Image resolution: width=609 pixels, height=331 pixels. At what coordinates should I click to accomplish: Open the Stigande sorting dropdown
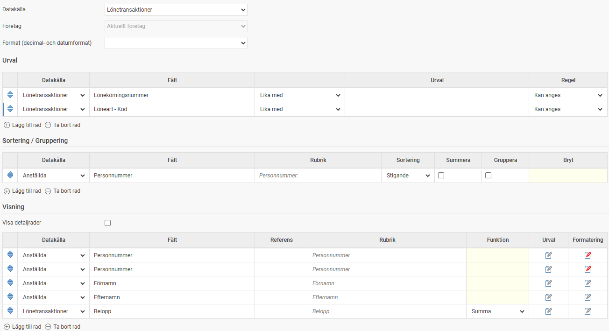pyautogui.click(x=408, y=176)
